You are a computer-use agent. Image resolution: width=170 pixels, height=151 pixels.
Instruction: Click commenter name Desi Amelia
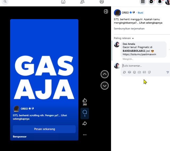[x=129, y=44]
